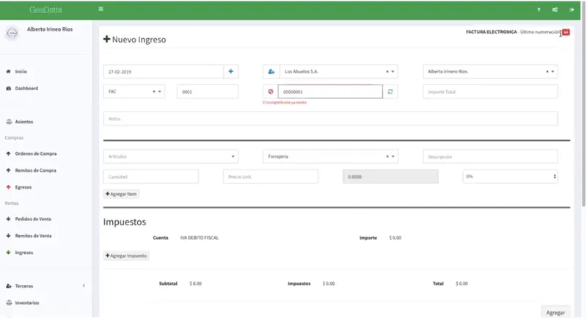Click the customer icon beside Los Abuelos S.A.
This screenshot has width=587, height=323.
tap(271, 71)
